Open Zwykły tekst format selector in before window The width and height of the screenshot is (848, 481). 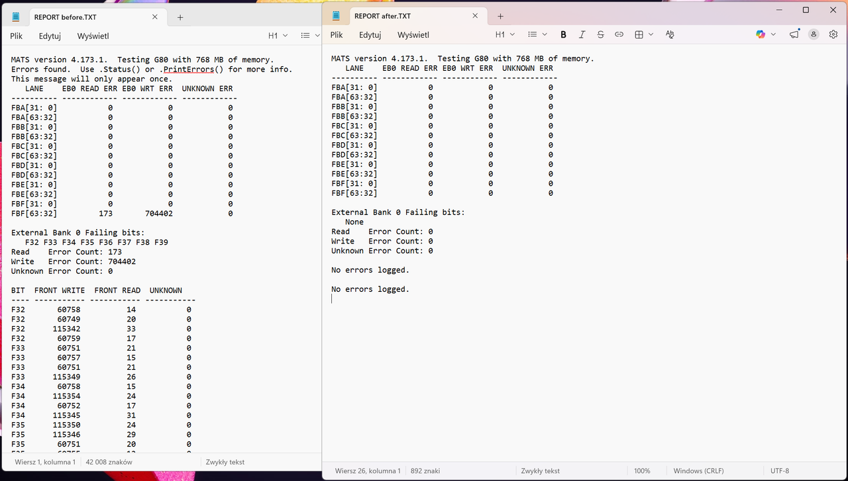225,462
